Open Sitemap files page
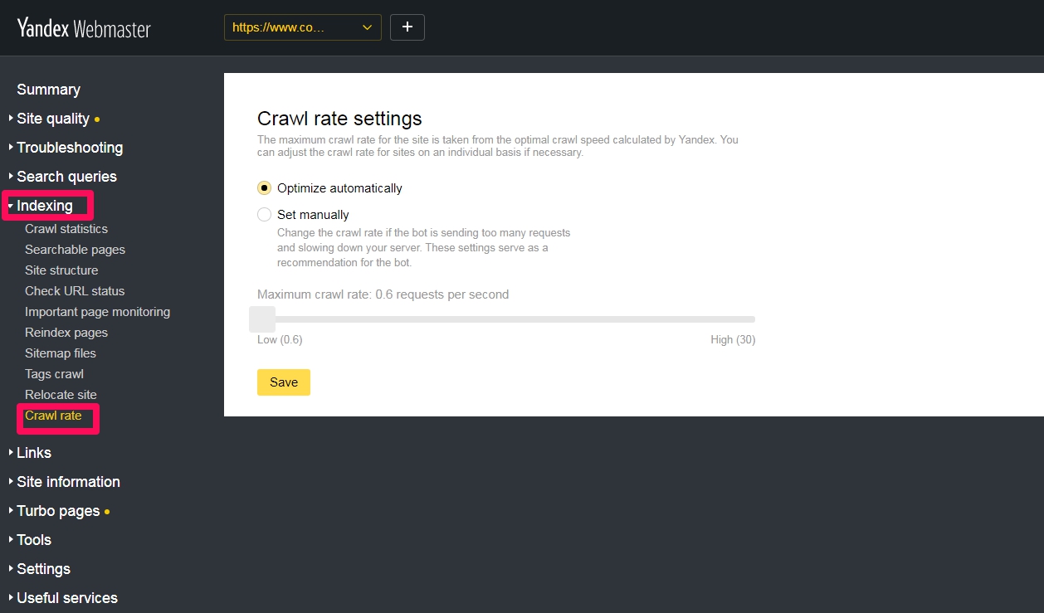The width and height of the screenshot is (1044, 613). pos(61,353)
